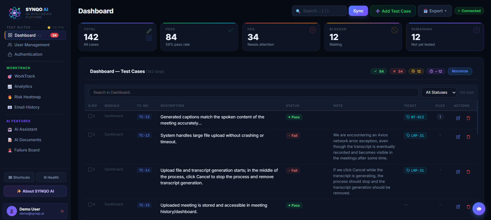Open the All Statuses dropdown
Viewport: 491px width, 220px height.
(439, 92)
